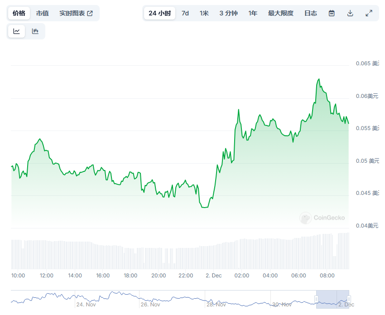
Task: Set range to 3 分钟
Action: click(x=228, y=13)
